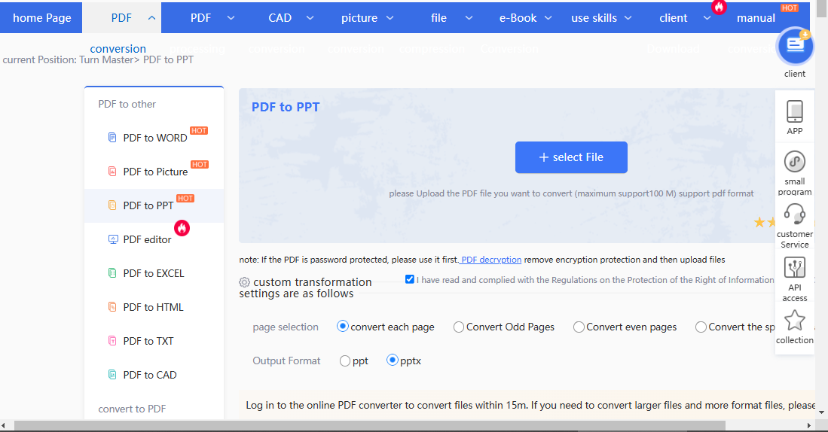Open the PDF to TXT link

tap(148, 341)
